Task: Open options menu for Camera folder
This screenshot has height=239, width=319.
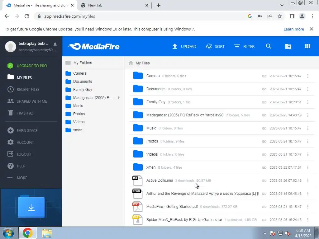Action: pos(308,76)
